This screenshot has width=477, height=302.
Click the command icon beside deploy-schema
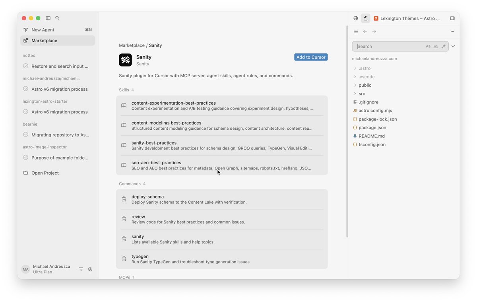[x=124, y=199]
